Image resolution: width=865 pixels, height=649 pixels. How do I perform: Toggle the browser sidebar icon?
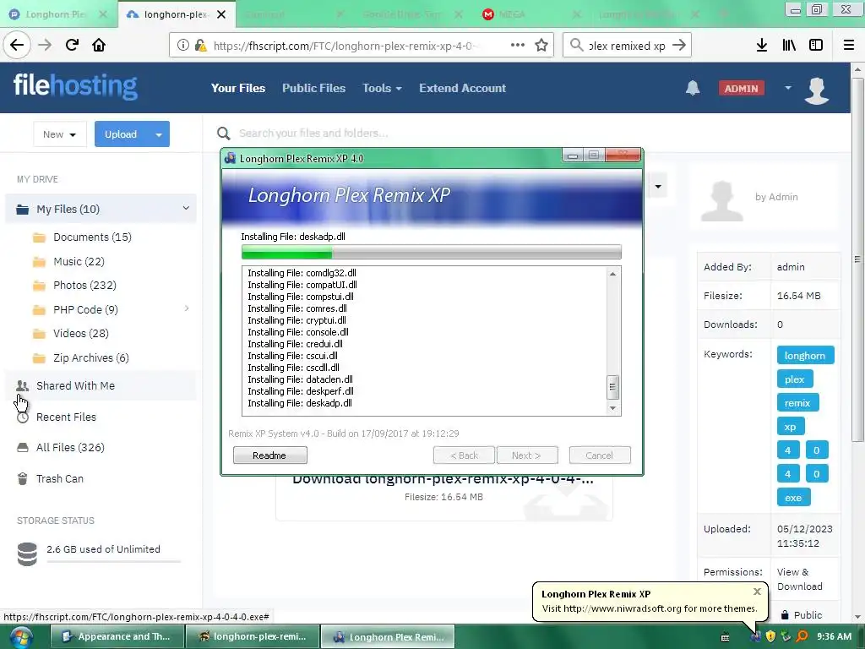pos(816,46)
